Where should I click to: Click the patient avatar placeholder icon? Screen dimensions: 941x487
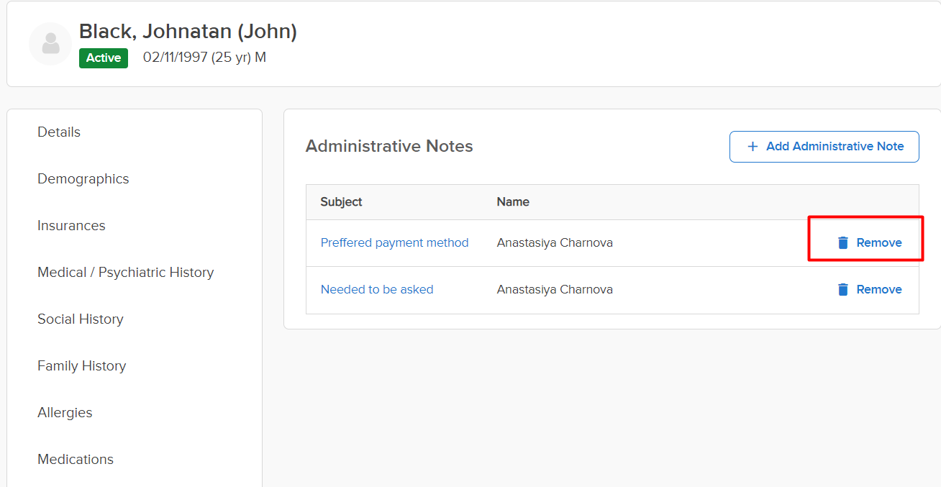pyautogui.click(x=50, y=44)
